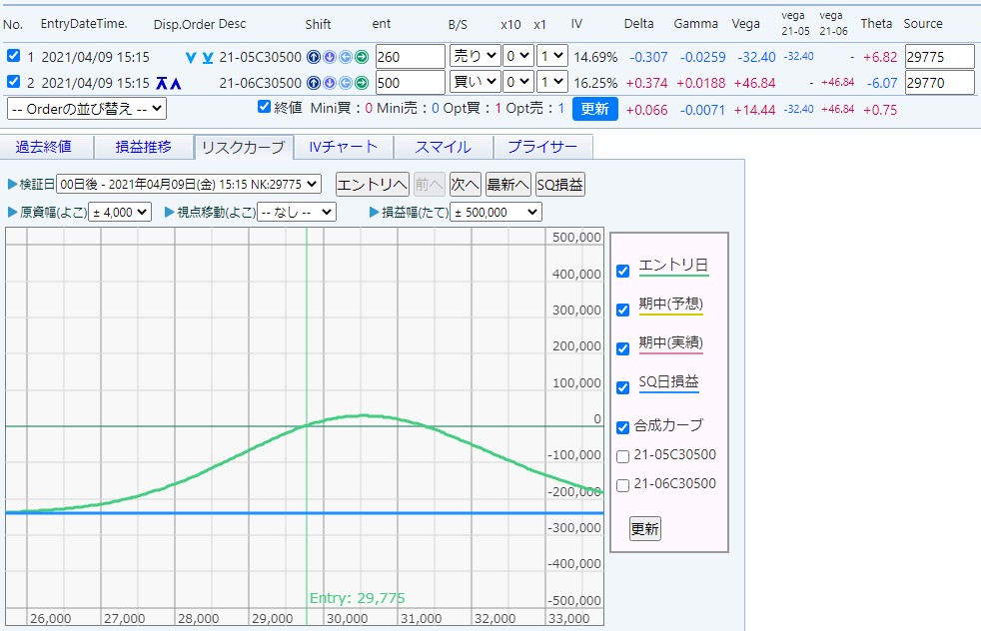
Task: Toggle 期中(実績) curve checkbox
Action: 622,348
